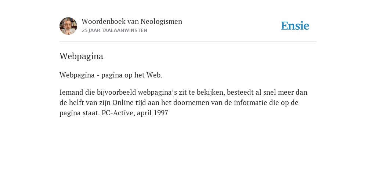Open Woordenboek van Neologismen author name
Image resolution: width=376 pixels, height=188 pixels.
(x=132, y=21)
